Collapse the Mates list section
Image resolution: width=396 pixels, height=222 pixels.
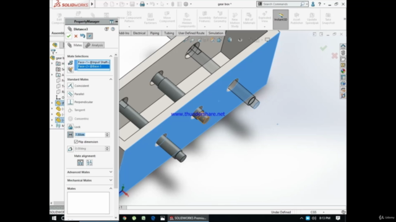[x=111, y=189]
